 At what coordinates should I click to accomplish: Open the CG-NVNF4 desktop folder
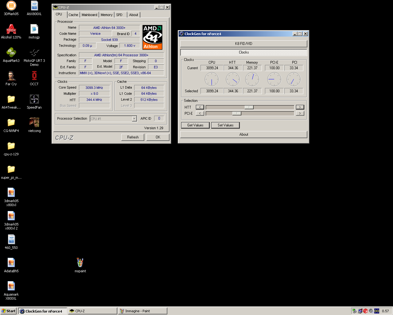(x=11, y=125)
